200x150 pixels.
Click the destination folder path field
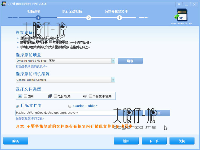click(66, 113)
